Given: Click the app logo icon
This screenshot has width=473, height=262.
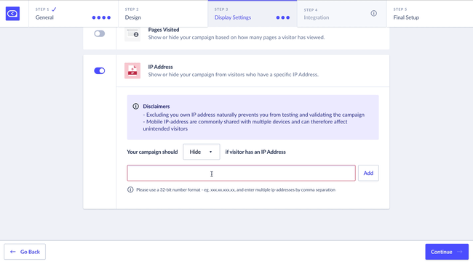Looking at the screenshot, I should [12, 14].
